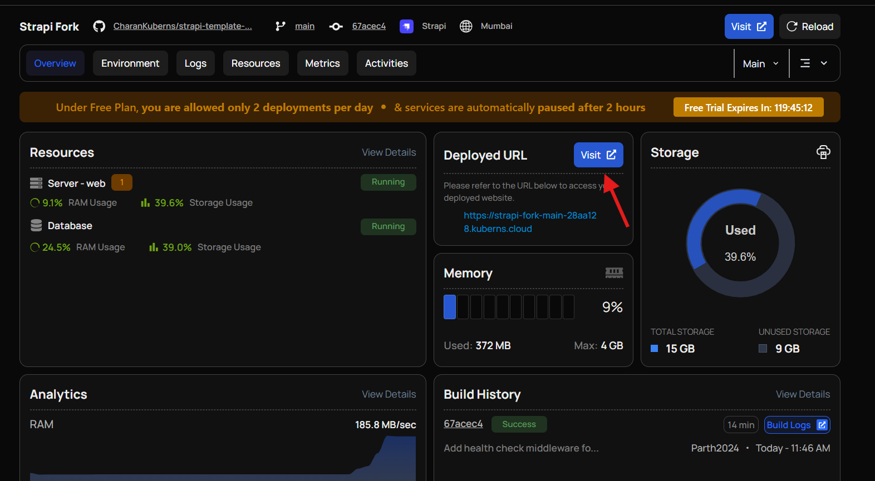Click the Database RAM Usage circle icon at 24.5%

(35, 247)
